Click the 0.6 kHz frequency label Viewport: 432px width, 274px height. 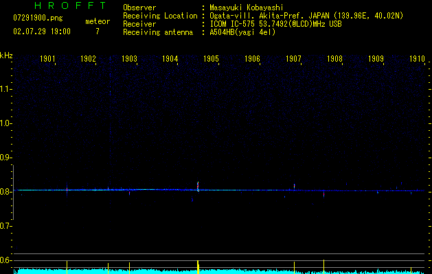(5, 260)
